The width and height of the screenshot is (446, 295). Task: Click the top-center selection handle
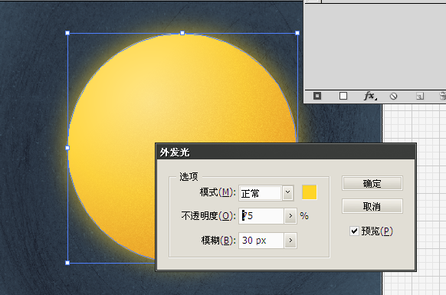click(182, 33)
